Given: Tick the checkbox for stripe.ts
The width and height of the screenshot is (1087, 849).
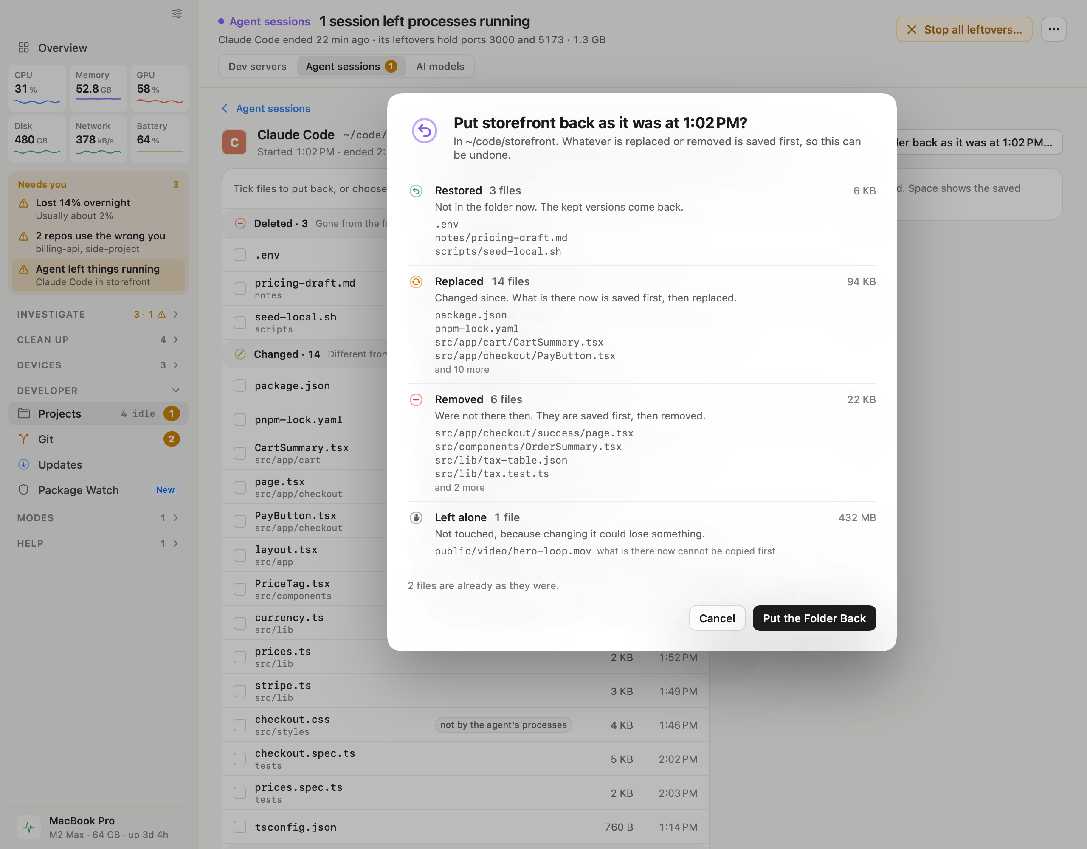Looking at the screenshot, I should click(240, 691).
